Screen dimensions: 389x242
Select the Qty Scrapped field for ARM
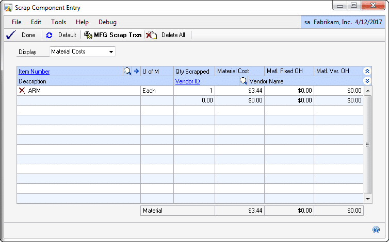(194, 91)
